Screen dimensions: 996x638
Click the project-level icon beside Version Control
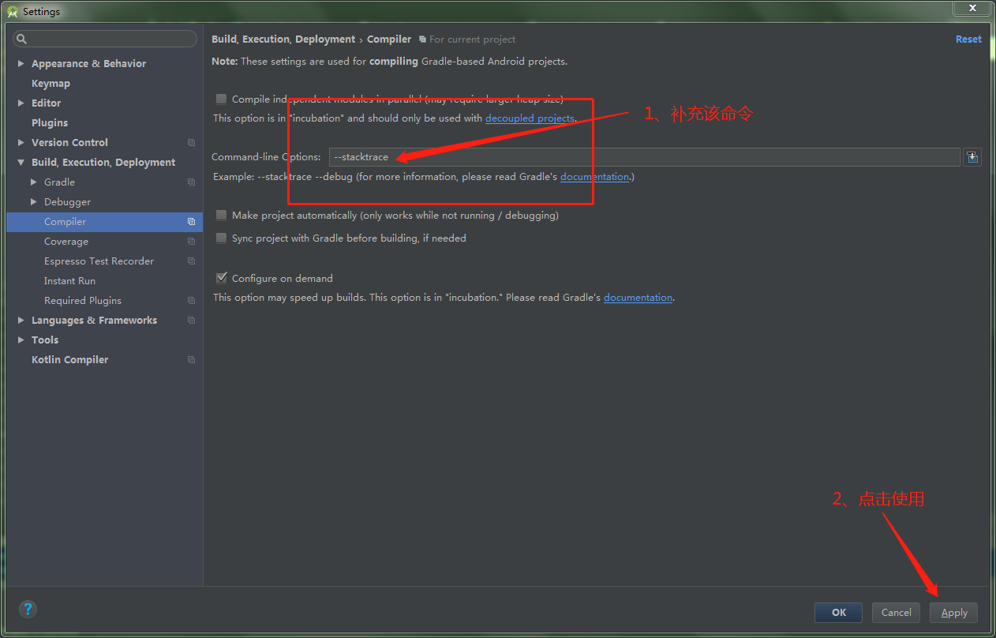191,143
